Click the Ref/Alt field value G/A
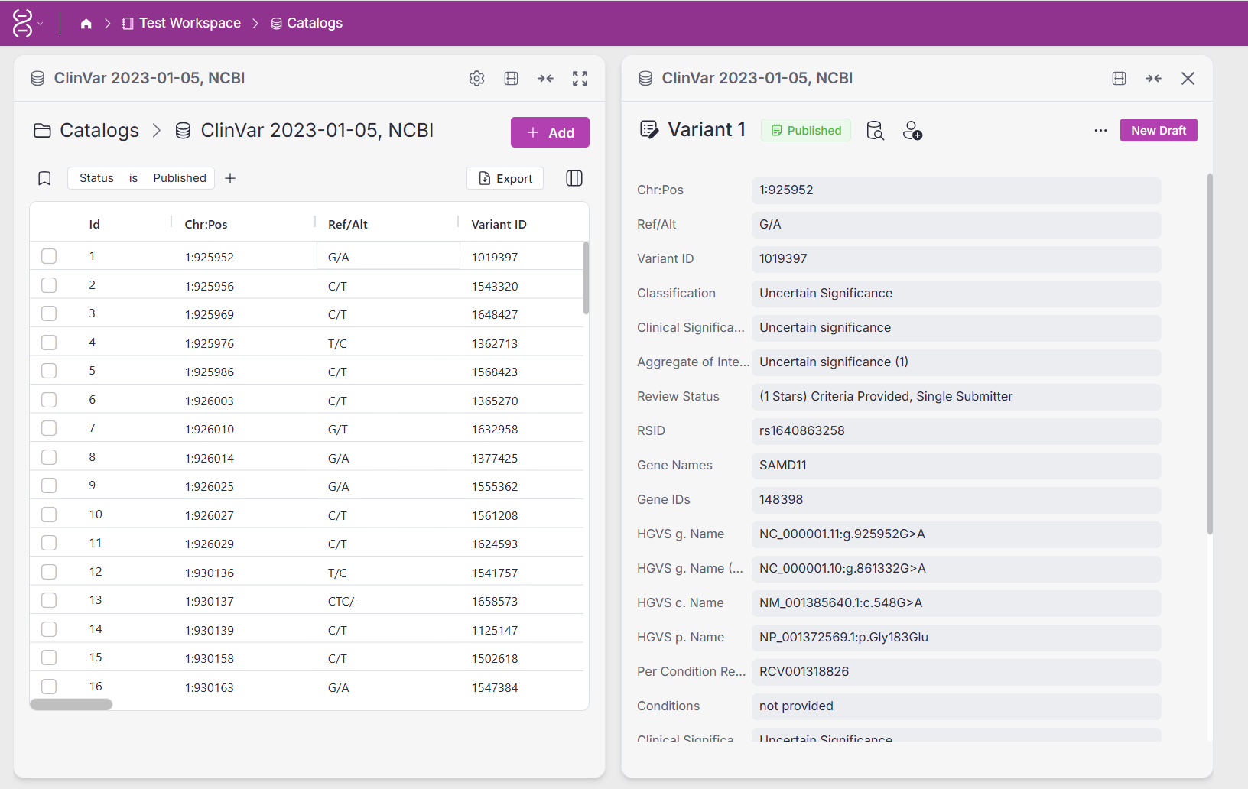 [x=956, y=225]
